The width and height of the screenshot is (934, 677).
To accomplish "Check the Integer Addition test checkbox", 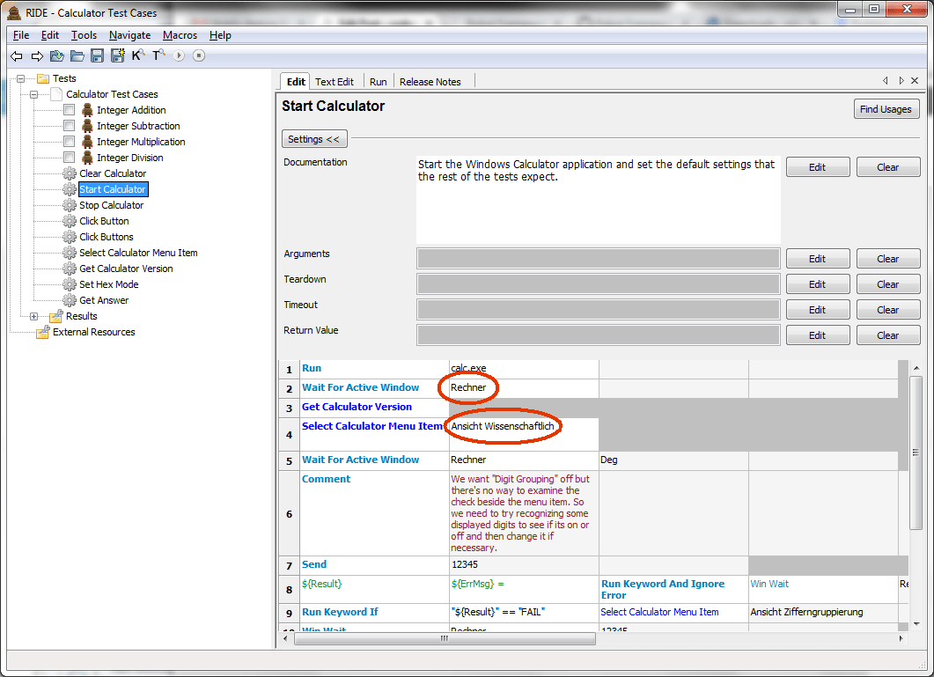I will click(x=69, y=110).
